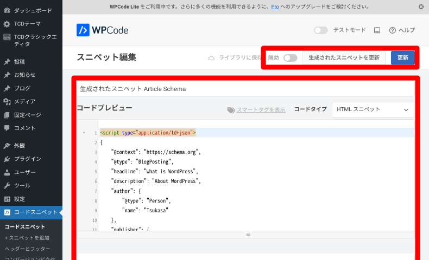Image resolution: width=429 pixels, height=260 pixels.
Task: Open 投稿 menu item
Action: (x=31, y=62)
